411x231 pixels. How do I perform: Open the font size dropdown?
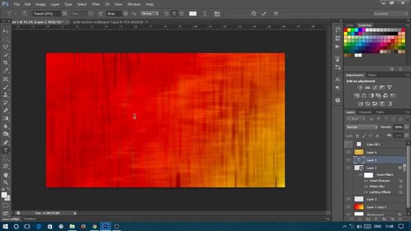(x=125, y=13)
